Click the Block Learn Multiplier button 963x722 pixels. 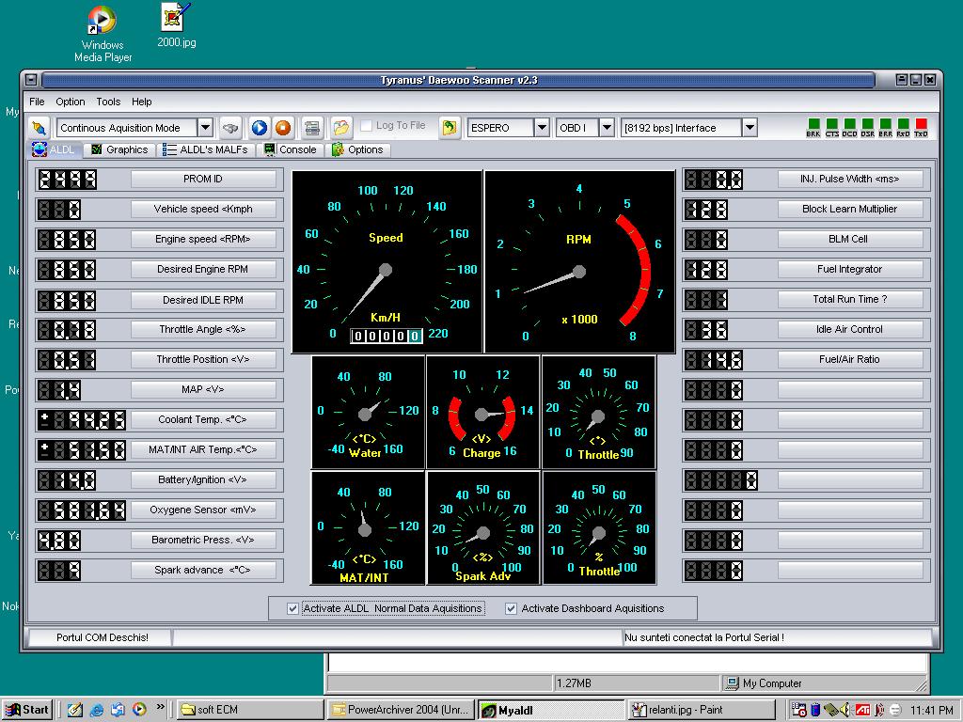pyautogui.click(x=849, y=209)
